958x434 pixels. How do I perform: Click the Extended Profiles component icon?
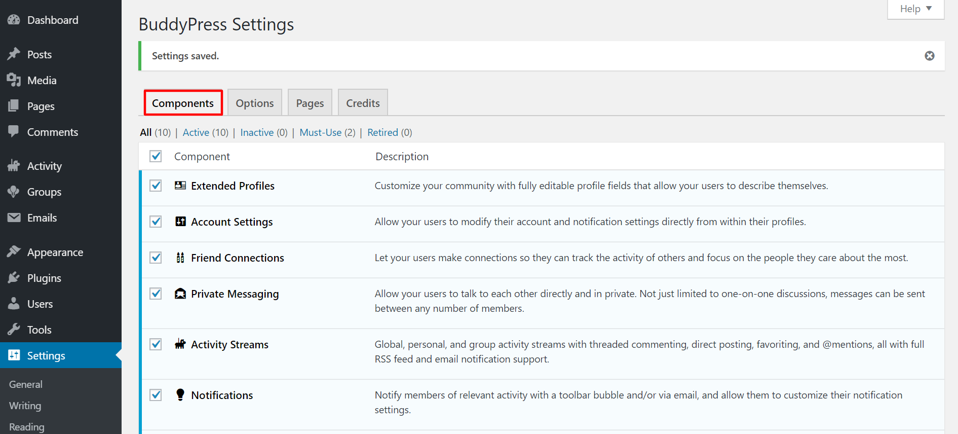[x=180, y=186]
